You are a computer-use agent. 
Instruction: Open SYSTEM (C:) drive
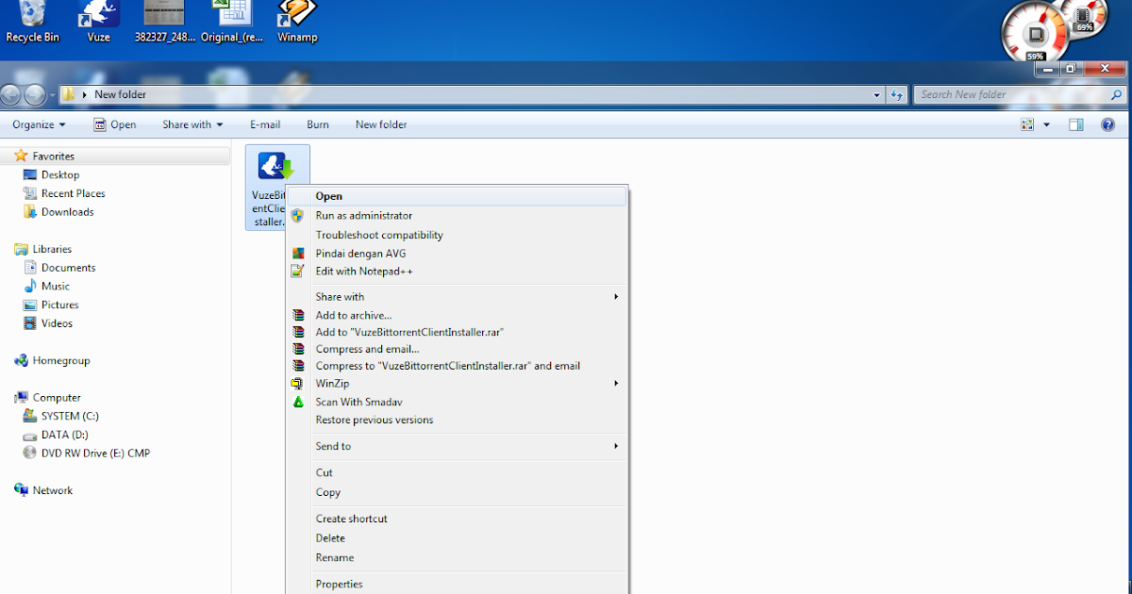[70, 416]
